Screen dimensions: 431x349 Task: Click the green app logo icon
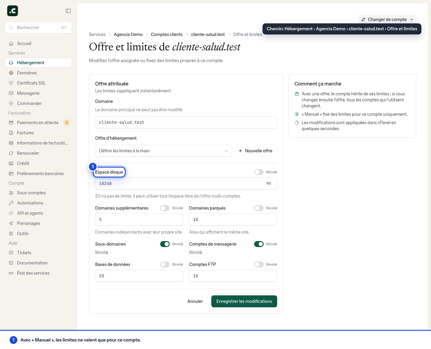[x=13, y=11]
